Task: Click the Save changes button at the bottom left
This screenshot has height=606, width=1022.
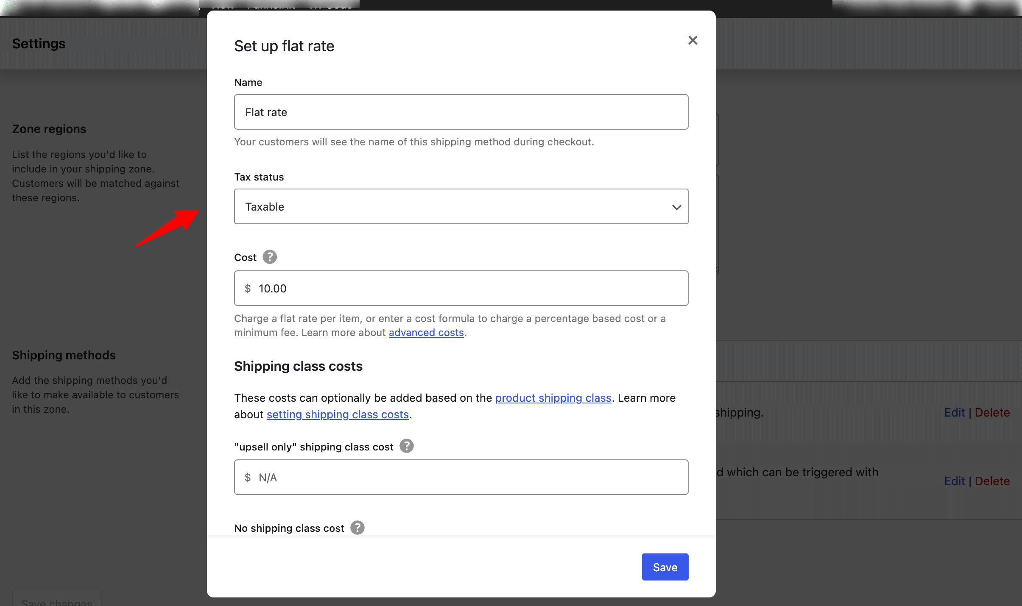Action: (56, 601)
